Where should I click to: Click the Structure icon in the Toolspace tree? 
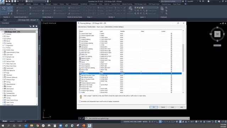tap(5, 75)
